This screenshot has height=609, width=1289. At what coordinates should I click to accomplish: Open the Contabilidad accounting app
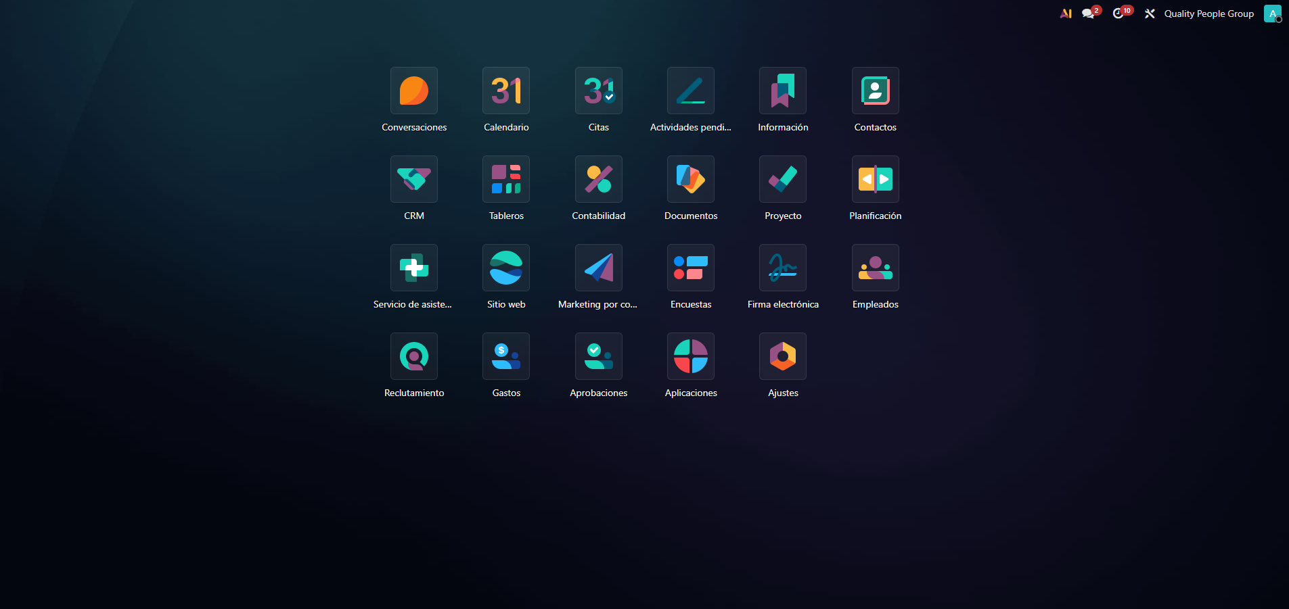click(598, 180)
